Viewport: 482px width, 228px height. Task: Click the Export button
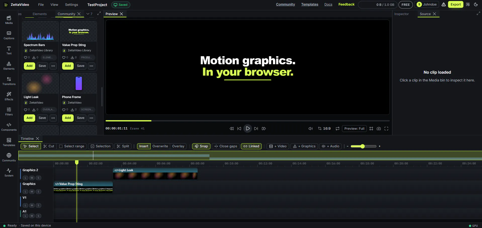click(456, 5)
